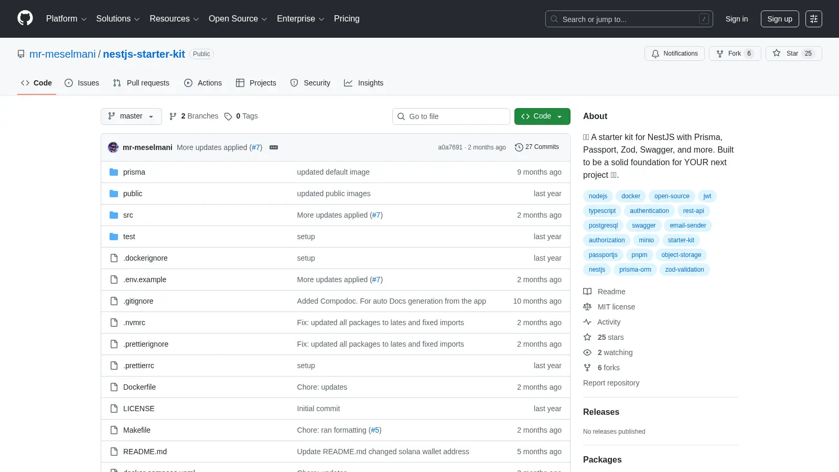Click the Sign in link
The width and height of the screenshot is (839, 472).
click(x=737, y=19)
